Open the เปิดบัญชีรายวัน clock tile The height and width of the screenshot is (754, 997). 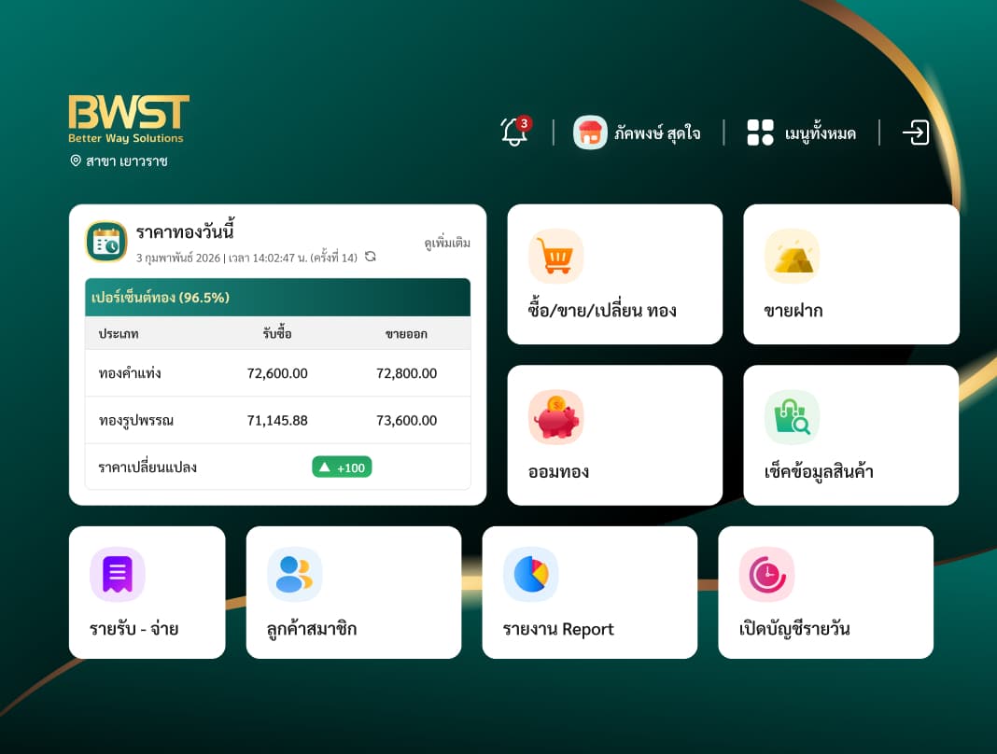pyautogui.click(x=825, y=592)
